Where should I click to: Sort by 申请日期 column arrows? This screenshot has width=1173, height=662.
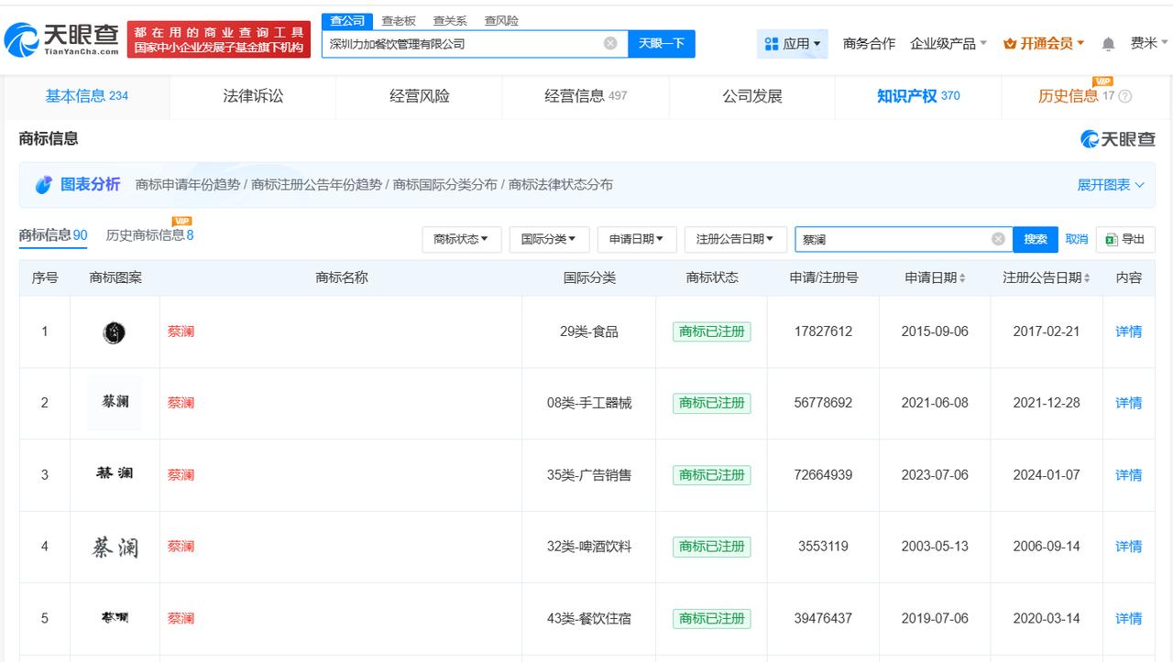point(962,277)
